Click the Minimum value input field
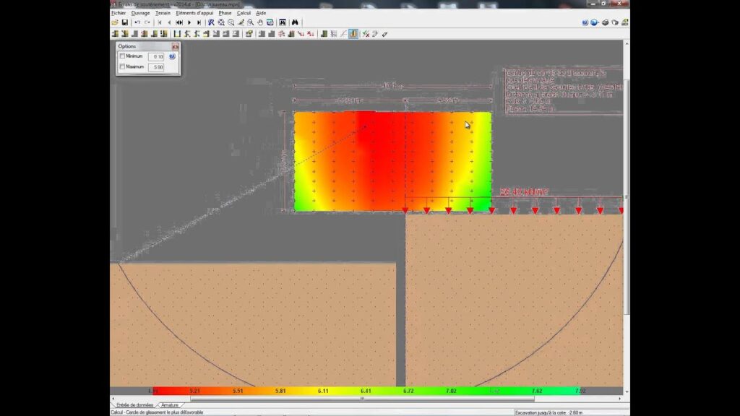 pyautogui.click(x=155, y=56)
